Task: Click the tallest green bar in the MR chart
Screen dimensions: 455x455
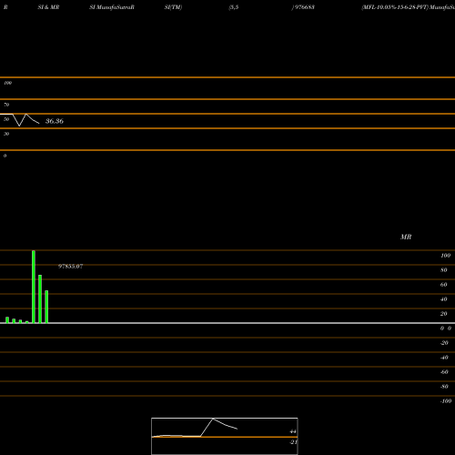Action: pos(34,287)
